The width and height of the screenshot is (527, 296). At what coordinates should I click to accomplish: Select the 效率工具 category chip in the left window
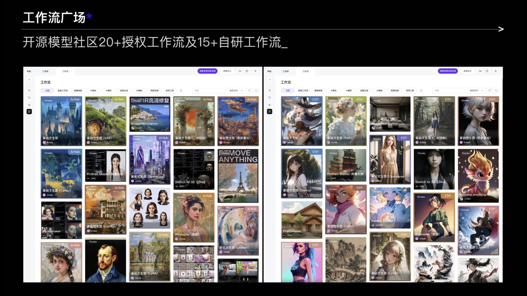170,90
